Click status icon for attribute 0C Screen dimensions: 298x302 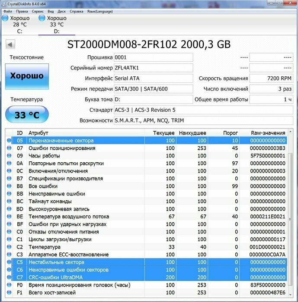pyautogui.click(x=9, y=171)
